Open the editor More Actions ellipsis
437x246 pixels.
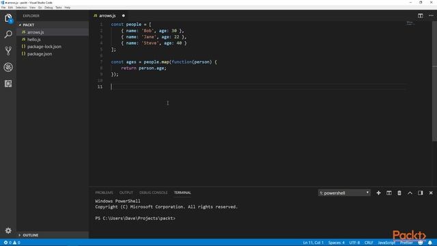[431, 16]
